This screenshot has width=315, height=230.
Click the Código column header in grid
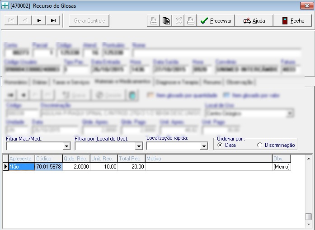coord(49,159)
